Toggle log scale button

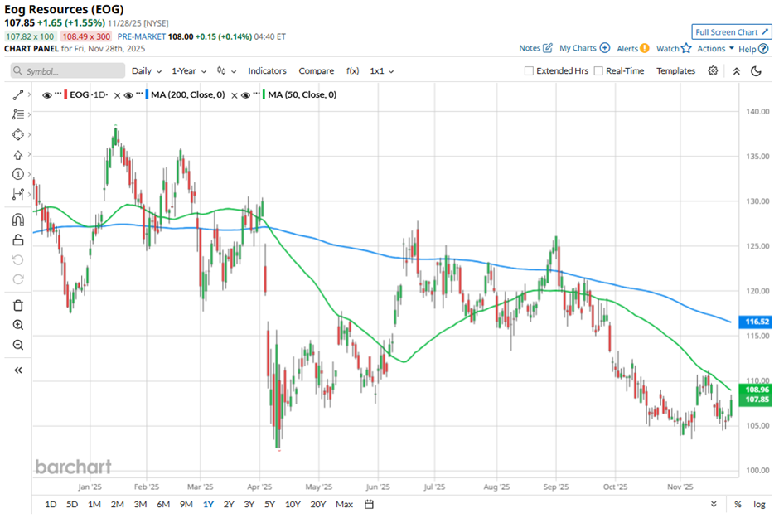point(759,505)
